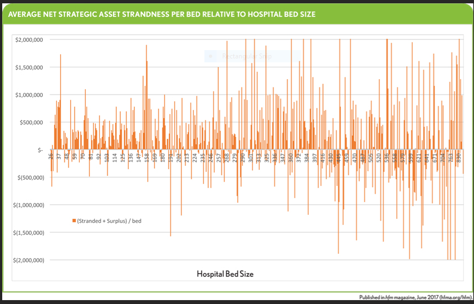Click the x-axis tick label 26
The width and height of the screenshot is (474, 304).
[51, 158]
